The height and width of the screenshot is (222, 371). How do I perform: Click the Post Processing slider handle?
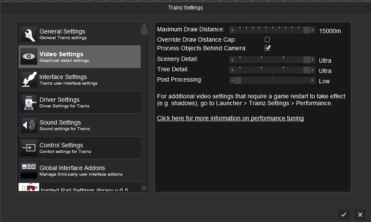click(x=238, y=81)
